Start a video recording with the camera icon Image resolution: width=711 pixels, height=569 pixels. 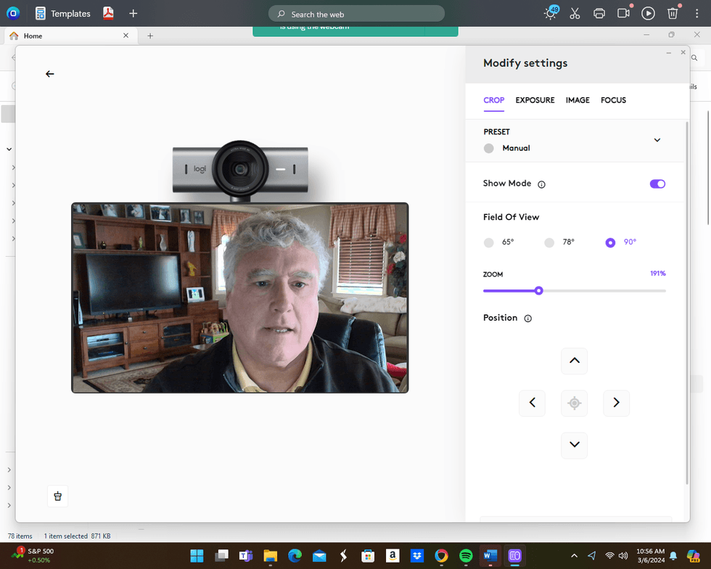pos(623,13)
